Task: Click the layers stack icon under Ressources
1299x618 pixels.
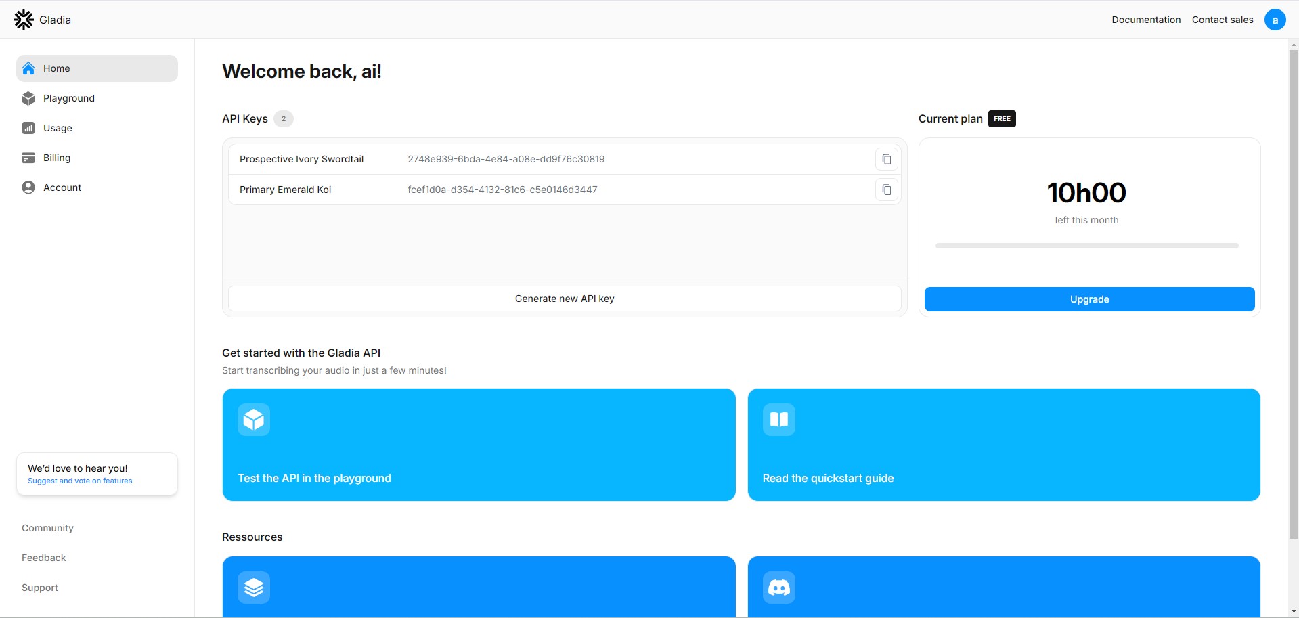Action: 254,588
